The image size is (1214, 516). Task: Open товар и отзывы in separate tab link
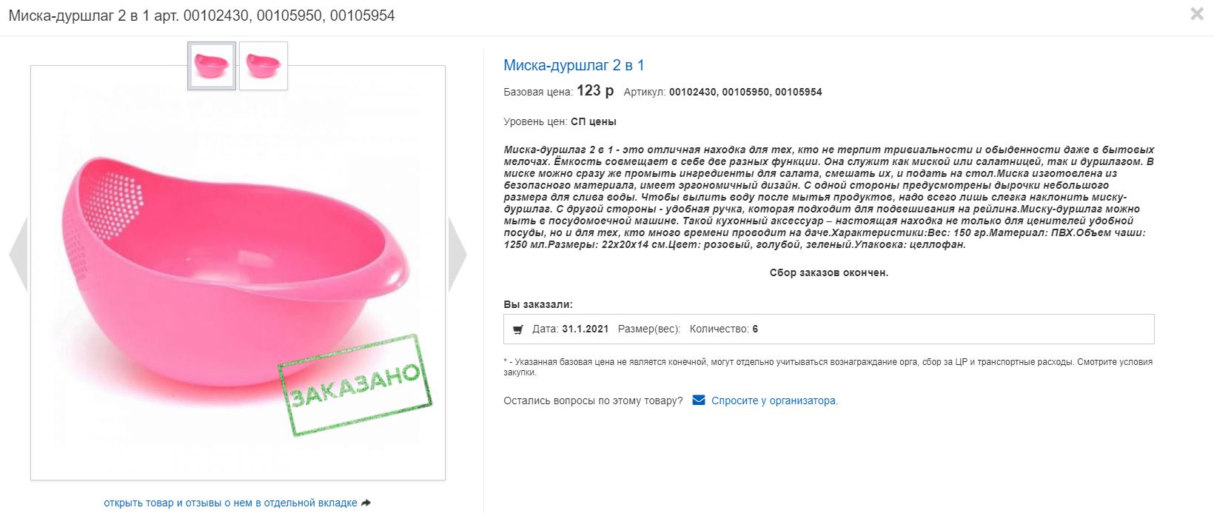tap(230, 503)
